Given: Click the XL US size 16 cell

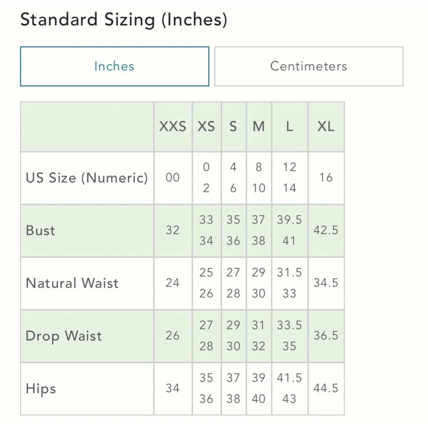Looking at the screenshot, I should [326, 178].
